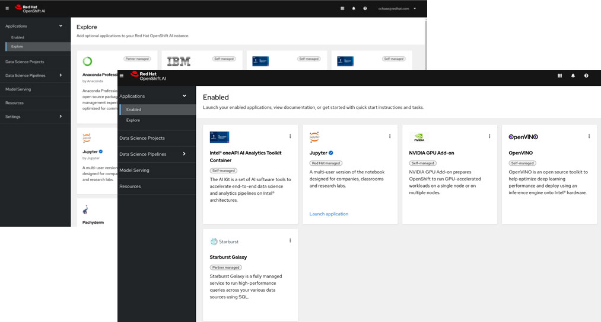Collapse Applications section in front window sidebar
Image resolution: width=601 pixels, height=322 pixels.
185,96
